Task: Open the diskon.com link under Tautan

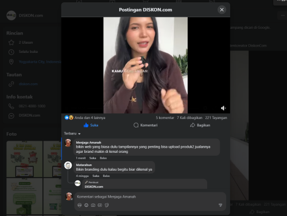Action: (x=28, y=84)
